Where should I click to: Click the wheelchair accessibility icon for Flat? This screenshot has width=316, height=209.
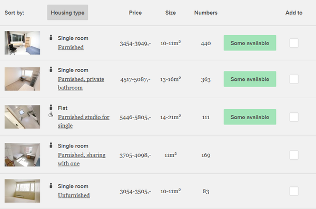click(51, 114)
